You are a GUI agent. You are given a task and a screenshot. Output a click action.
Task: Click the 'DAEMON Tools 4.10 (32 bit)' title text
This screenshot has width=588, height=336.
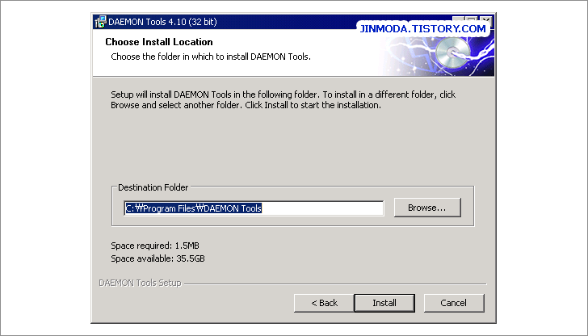162,22
